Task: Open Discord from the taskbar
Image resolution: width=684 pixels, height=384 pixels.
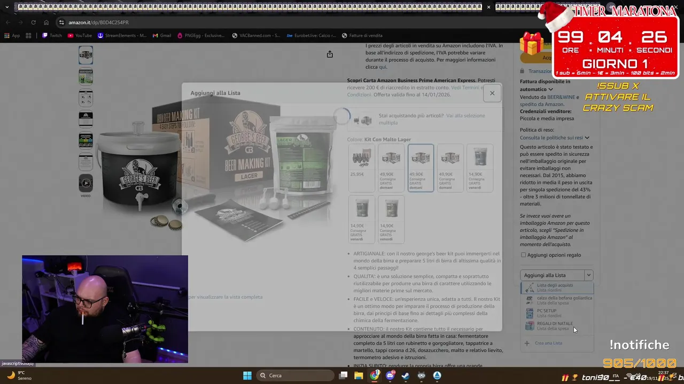Action: [x=390, y=375]
